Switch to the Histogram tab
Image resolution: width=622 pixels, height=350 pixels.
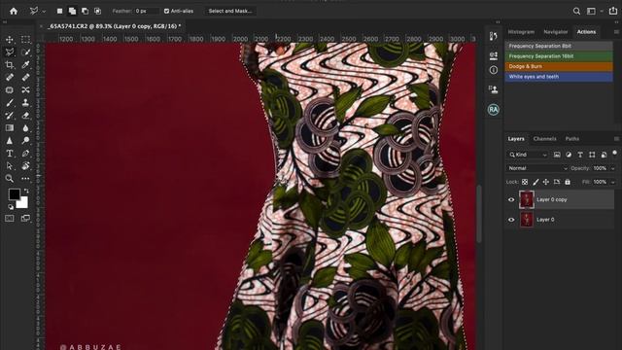[521, 32]
